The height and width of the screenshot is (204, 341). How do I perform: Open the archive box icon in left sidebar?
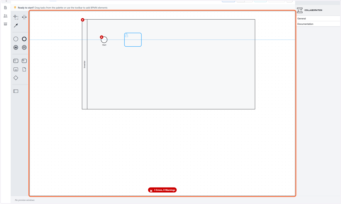(x=5, y=24)
